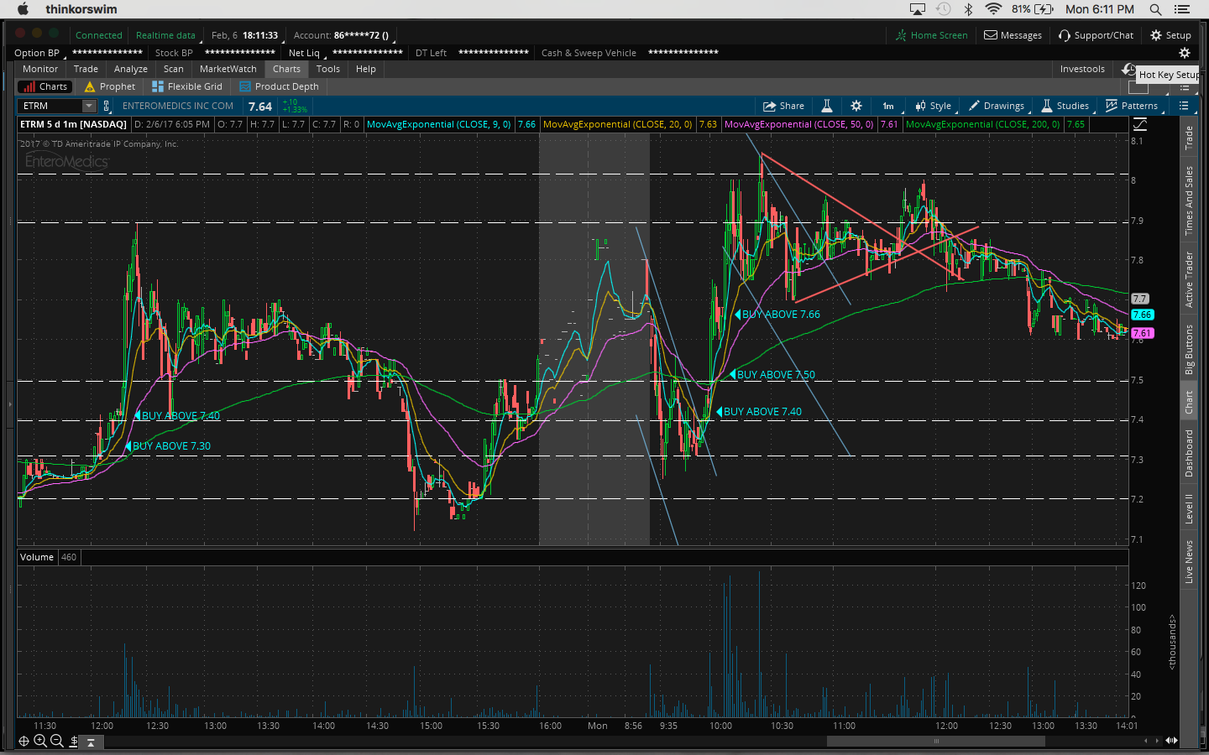The width and height of the screenshot is (1209, 755).
Task: Expand the ETRM symbol dropdown arrow
Action: pyautogui.click(x=88, y=106)
